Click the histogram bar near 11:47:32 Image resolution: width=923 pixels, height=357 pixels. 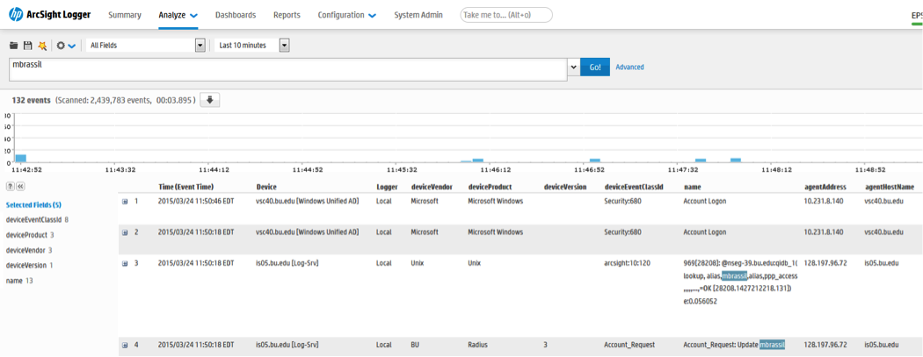tap(701, 161)
